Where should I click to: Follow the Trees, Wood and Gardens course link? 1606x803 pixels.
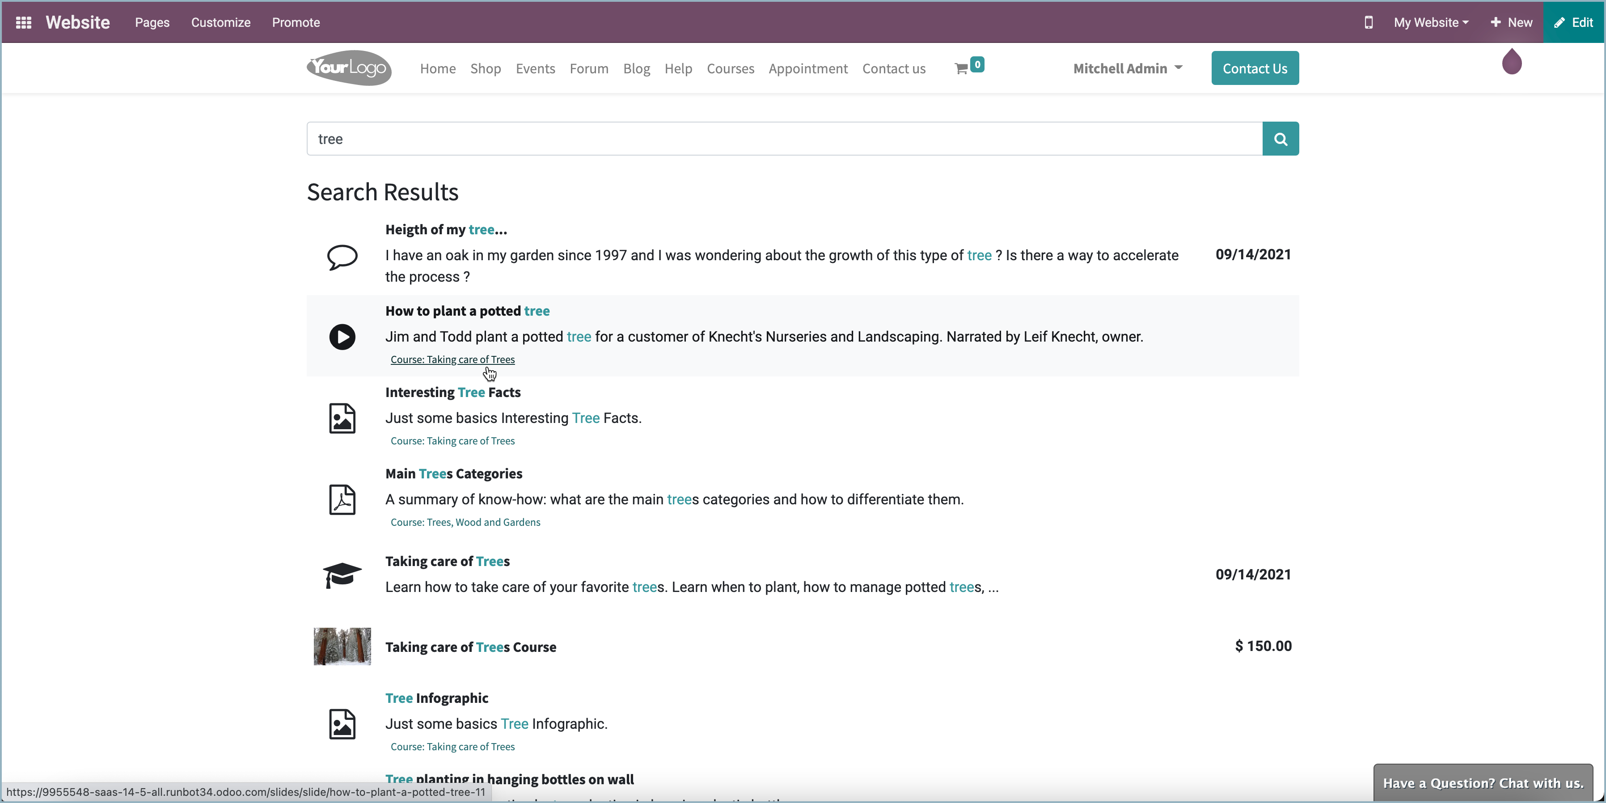[x=465, y=523]
